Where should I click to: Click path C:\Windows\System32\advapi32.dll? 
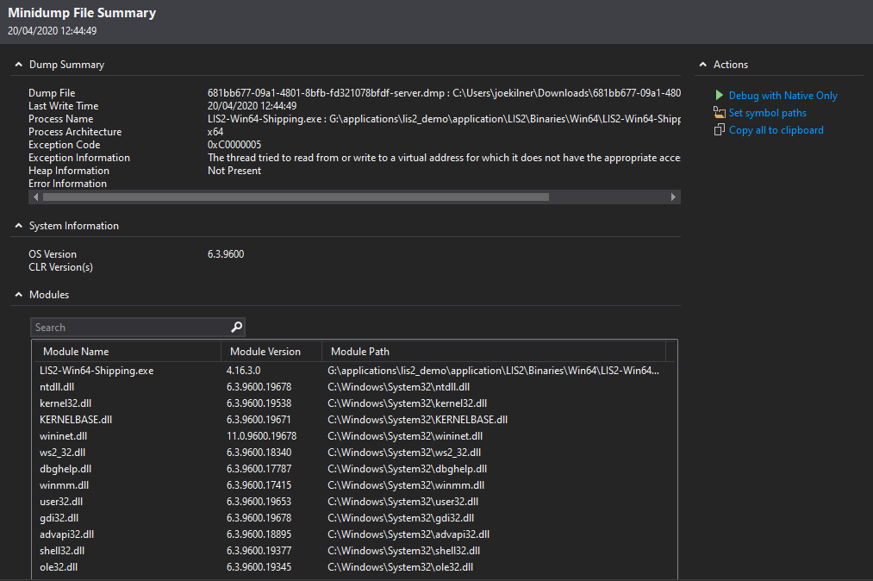[x=408, y=534]
